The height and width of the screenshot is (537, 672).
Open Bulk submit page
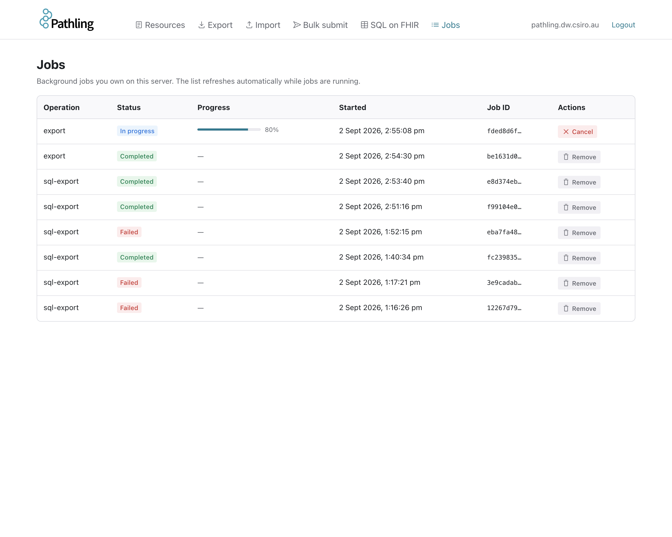coord(320,25)
